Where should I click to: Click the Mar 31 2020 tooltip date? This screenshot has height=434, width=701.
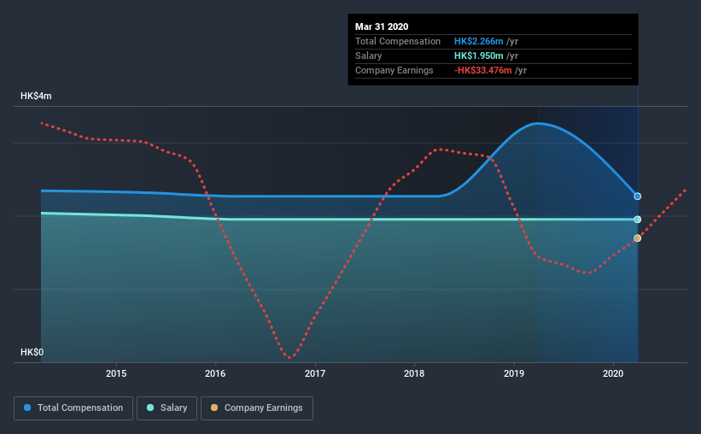[382, 26]
